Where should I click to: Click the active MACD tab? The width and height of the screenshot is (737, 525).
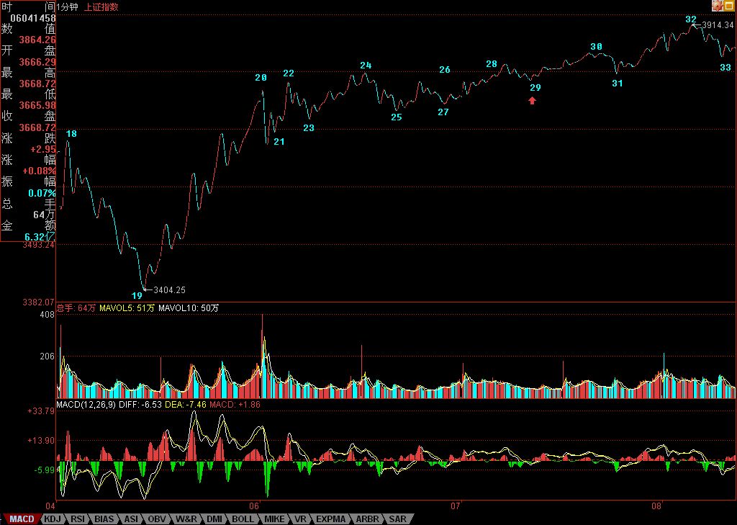21,519
